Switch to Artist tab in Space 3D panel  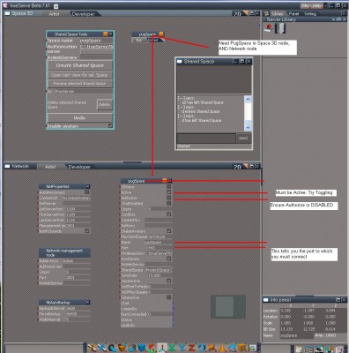point(54,14)
